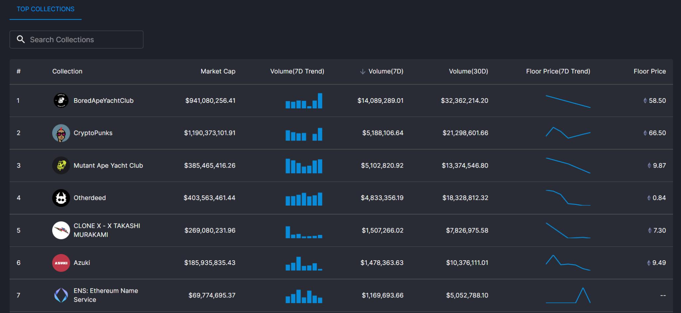
Task: Click the CryptoPunks avatar icon
Action: pyautogui.click(x=61, y=133)
